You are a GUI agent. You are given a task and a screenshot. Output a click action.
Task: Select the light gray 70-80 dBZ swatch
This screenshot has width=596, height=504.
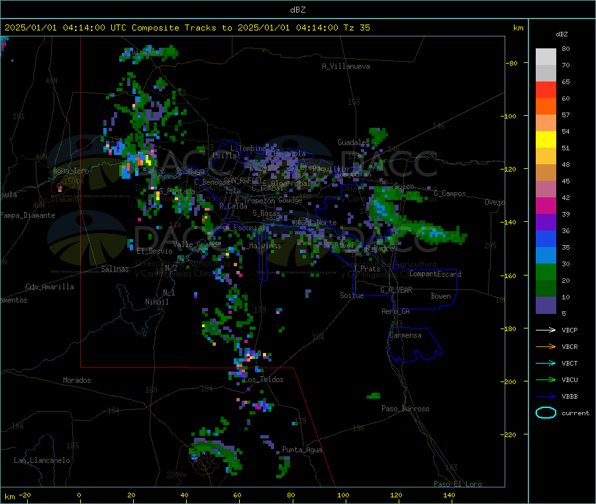[x=546, y=57]
